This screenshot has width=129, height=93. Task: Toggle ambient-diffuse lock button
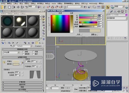pos(4,63)
